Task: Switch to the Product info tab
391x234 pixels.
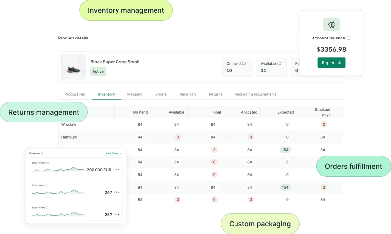Action: (75, 94)
